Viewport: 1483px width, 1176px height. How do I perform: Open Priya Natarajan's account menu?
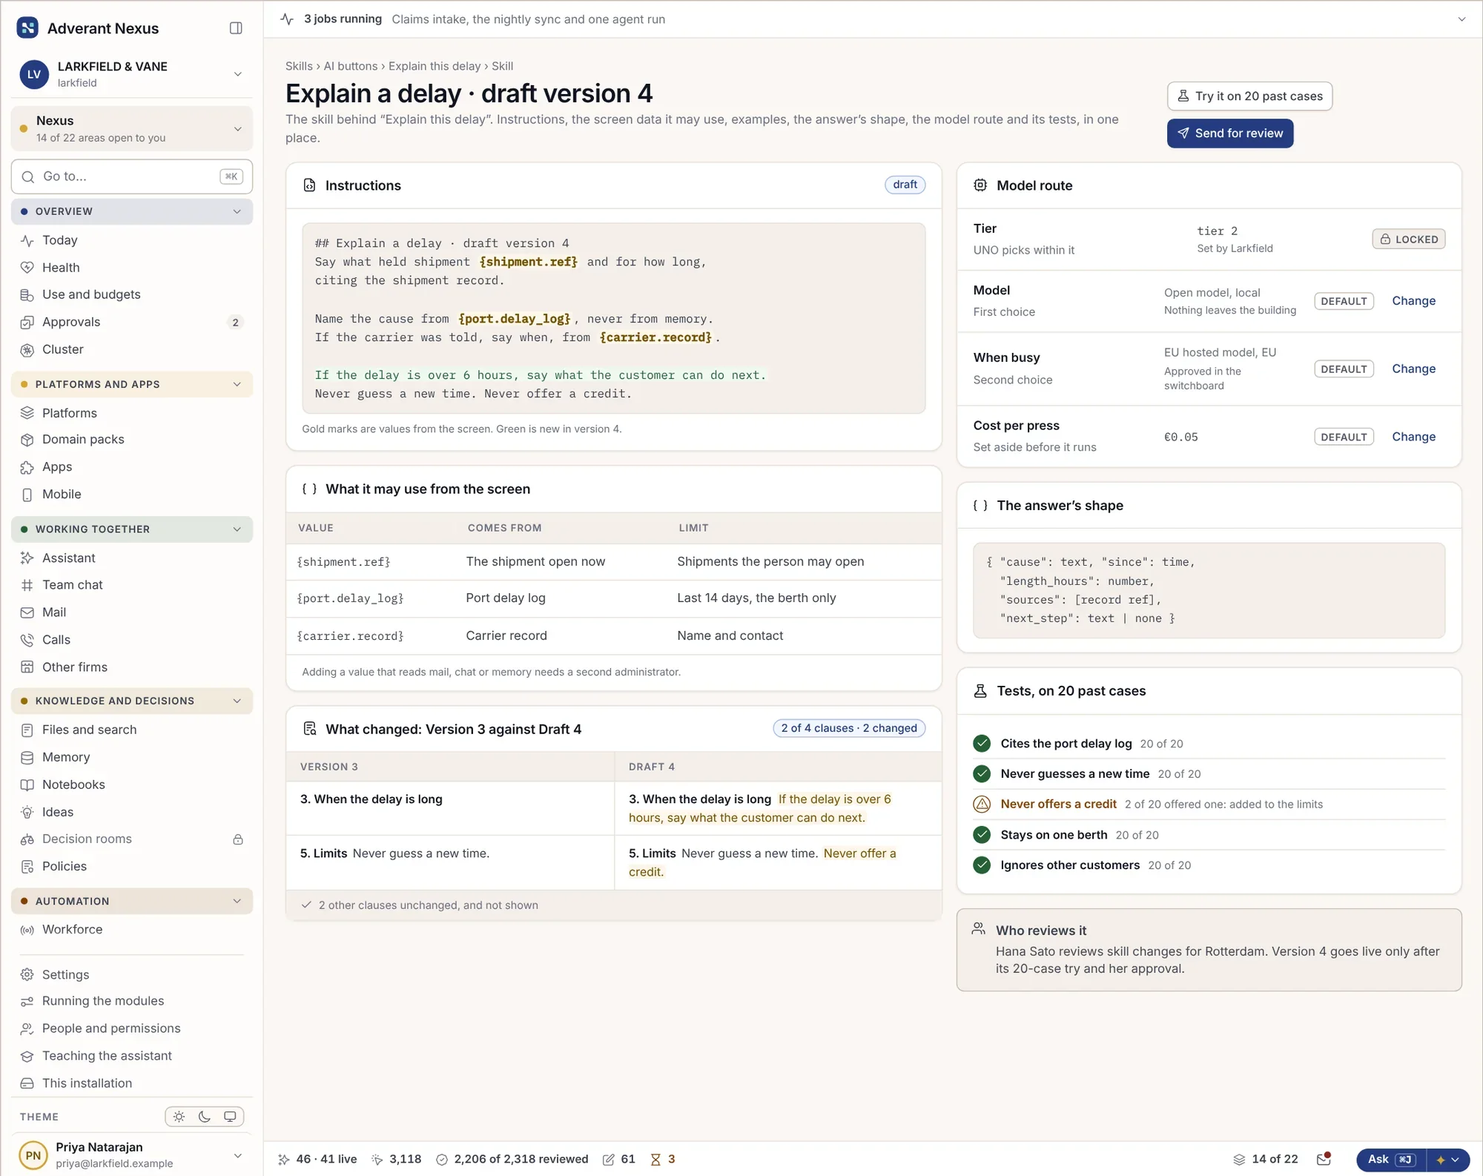pos(132,1155)
